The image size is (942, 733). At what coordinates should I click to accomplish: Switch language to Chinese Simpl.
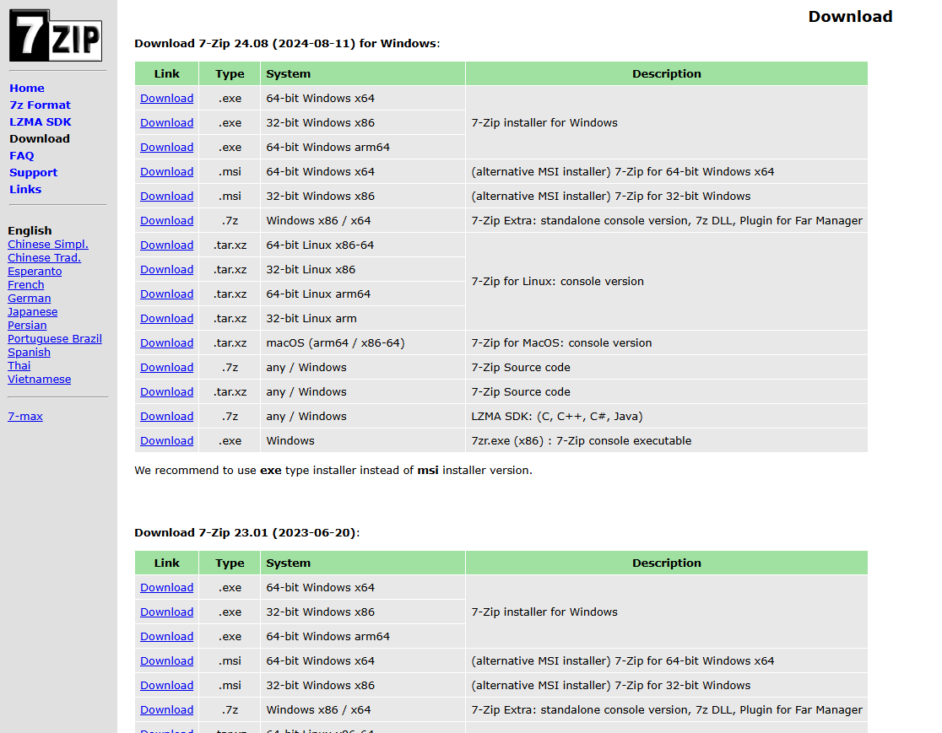tap(48, 245)
